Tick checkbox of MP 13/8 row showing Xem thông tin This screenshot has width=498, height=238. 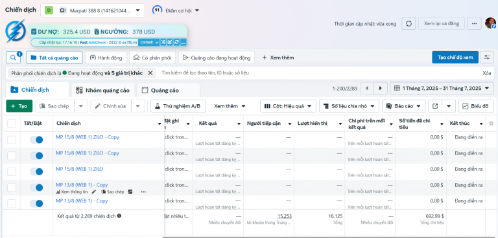(12, 188)
